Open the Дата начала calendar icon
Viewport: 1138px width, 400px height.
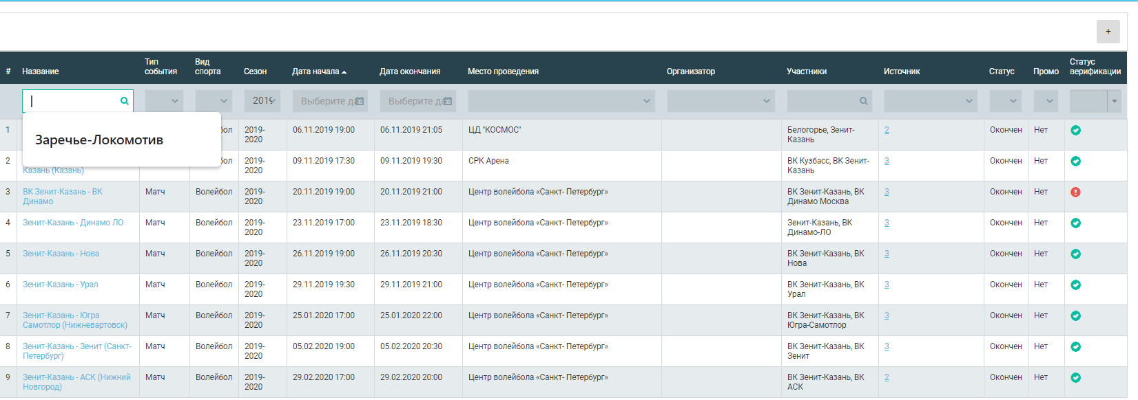tap(359, 101)
